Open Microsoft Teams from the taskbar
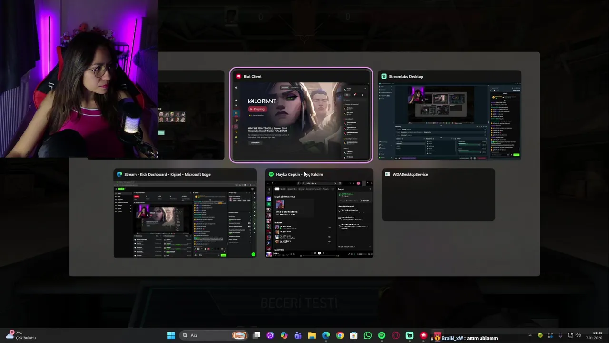Image resolution: width=609 pixels, height=343 pixels. 298,335
